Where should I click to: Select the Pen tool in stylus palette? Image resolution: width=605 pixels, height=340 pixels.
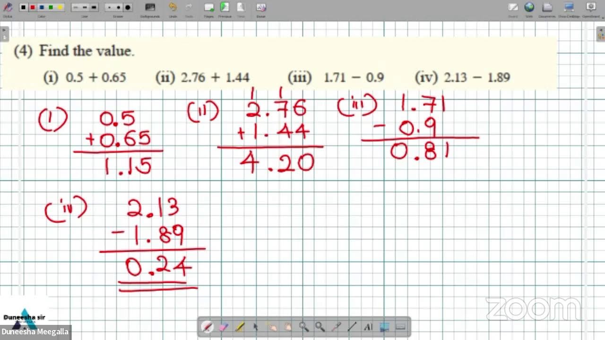[207, 327]
